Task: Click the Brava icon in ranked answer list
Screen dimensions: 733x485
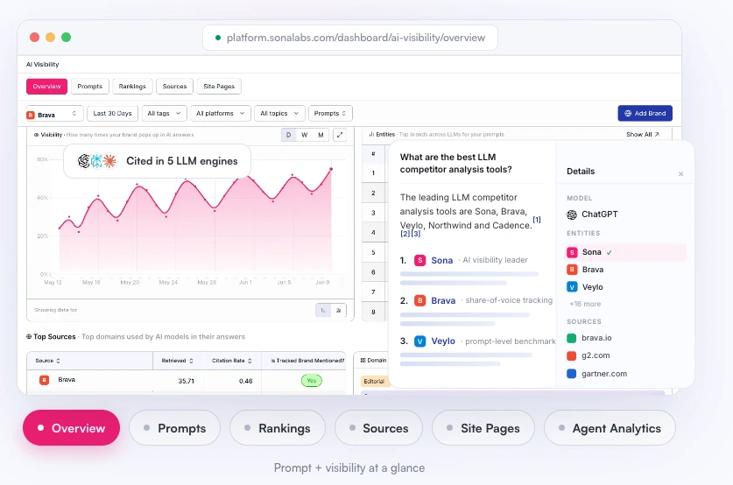Action: pos(419,300)
